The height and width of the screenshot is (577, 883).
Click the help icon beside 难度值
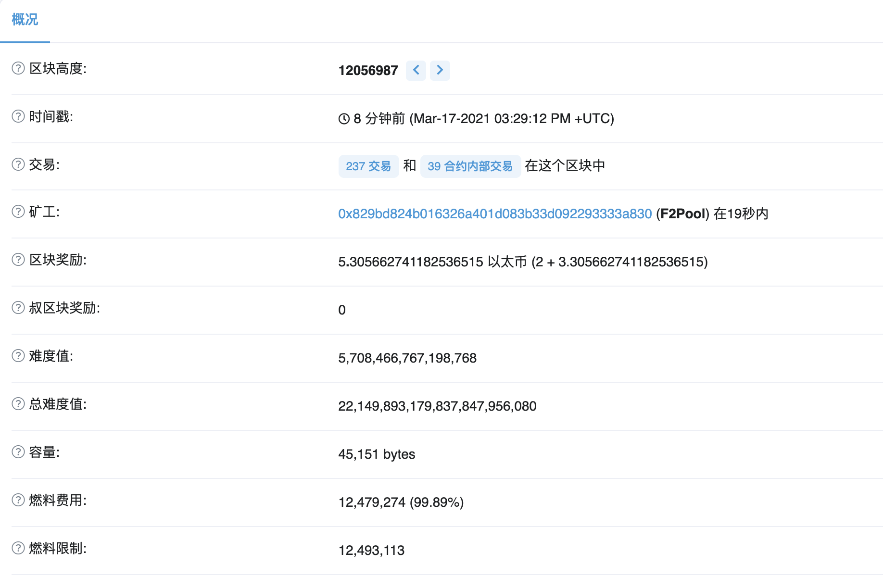click(18, 356)
